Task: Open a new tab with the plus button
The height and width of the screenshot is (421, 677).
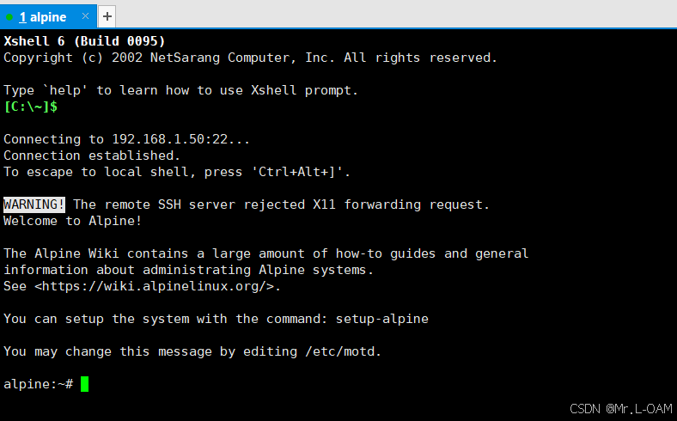Action: 107,16
